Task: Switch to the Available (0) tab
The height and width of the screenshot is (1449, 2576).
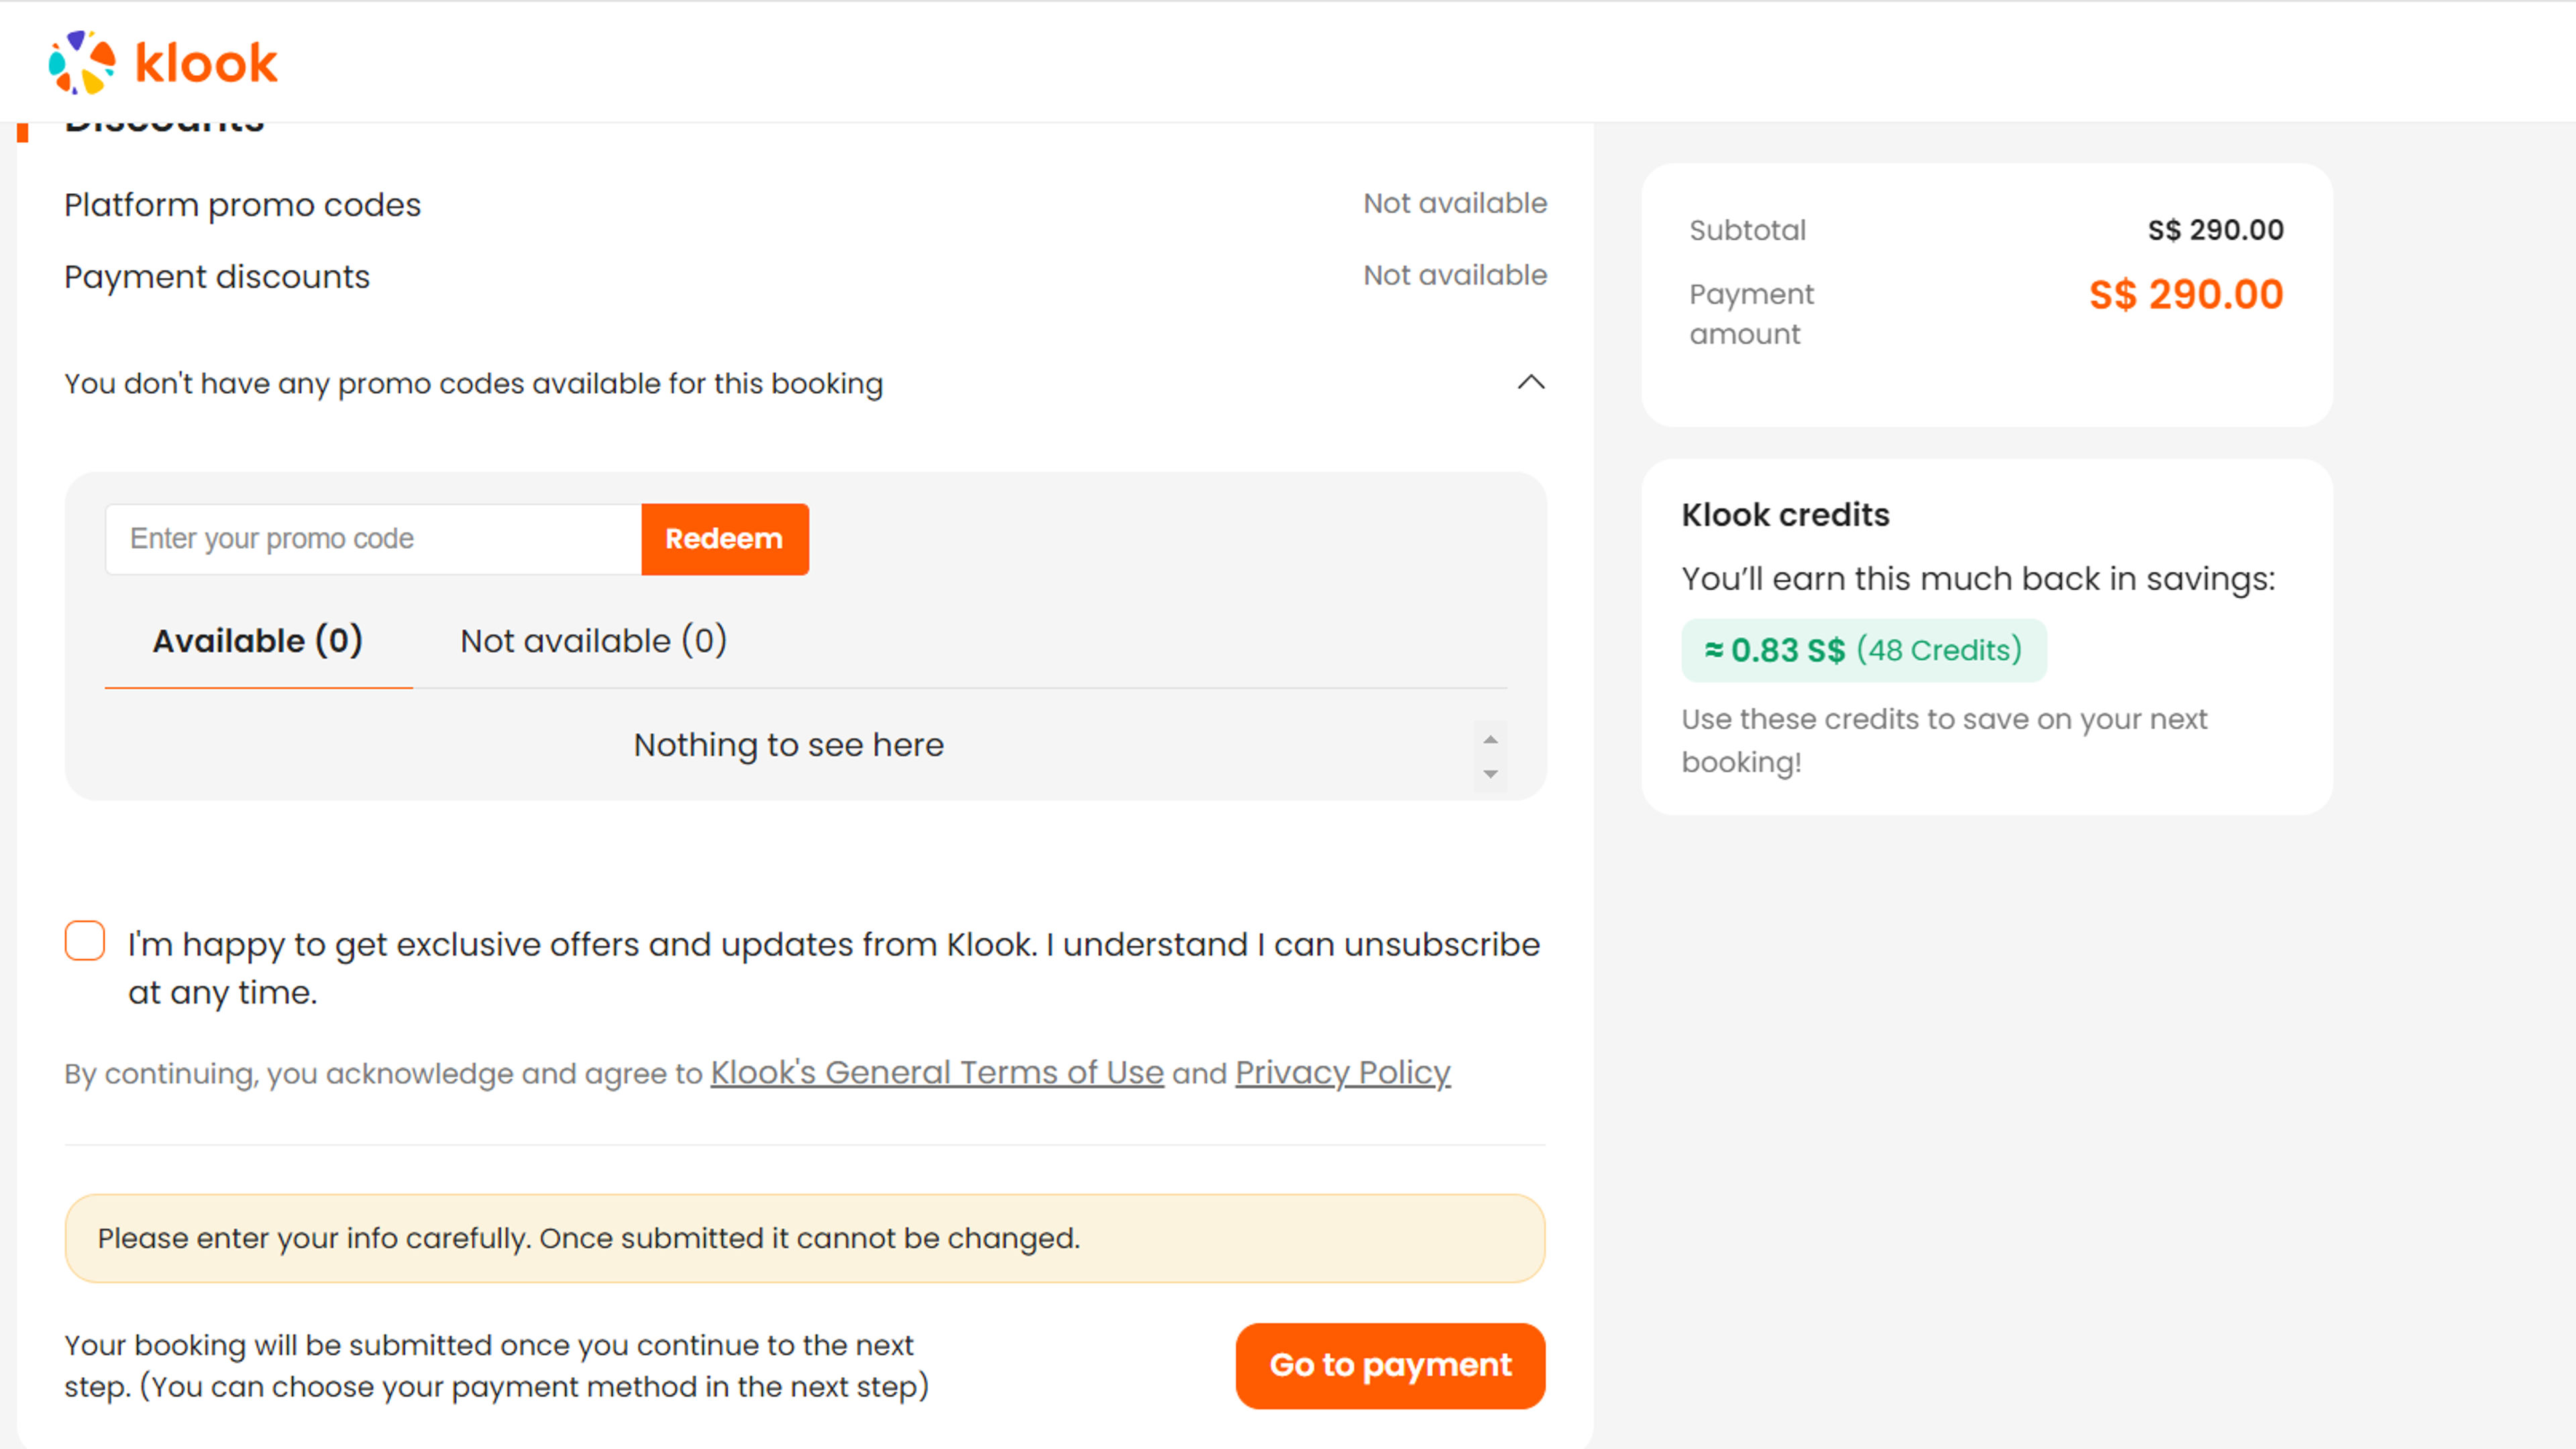Action: [258, 641]
